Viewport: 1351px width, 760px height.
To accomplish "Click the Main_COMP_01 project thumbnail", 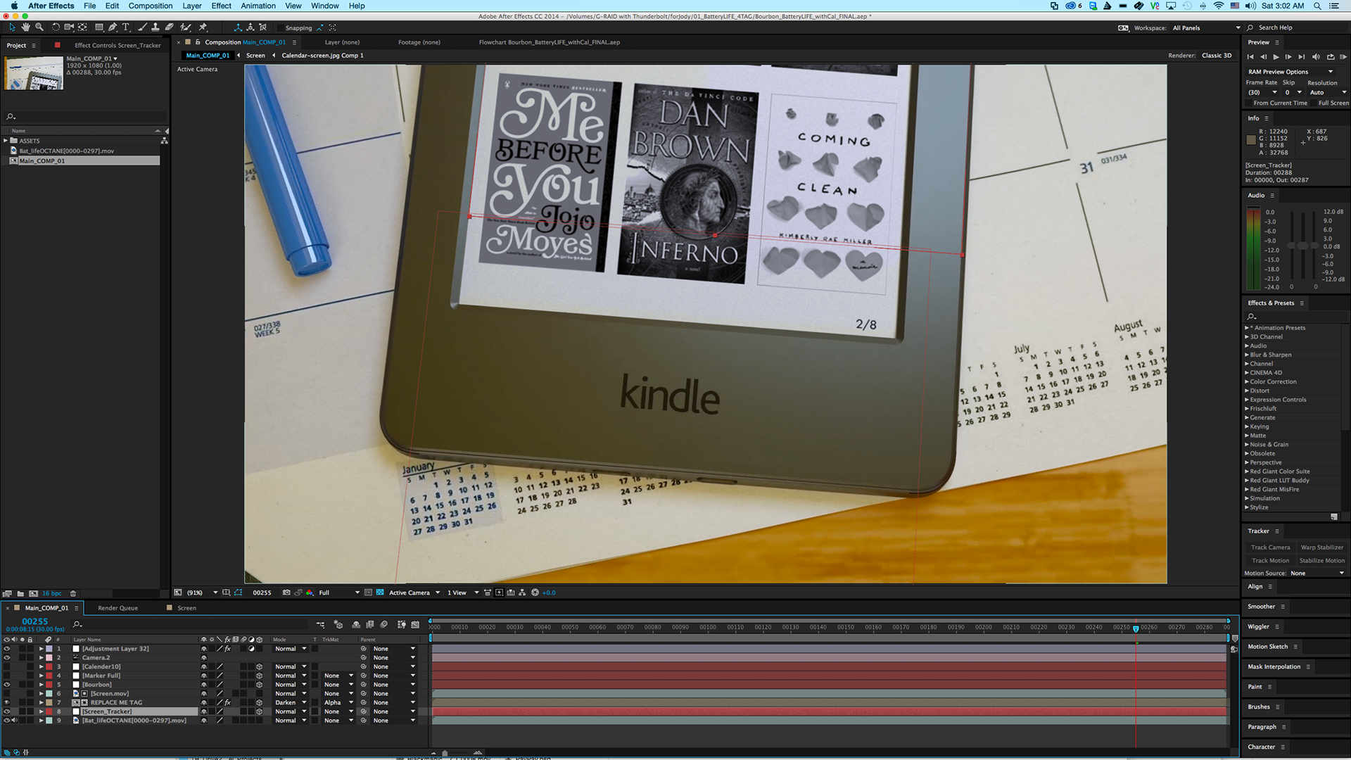I will pos(34,72).
